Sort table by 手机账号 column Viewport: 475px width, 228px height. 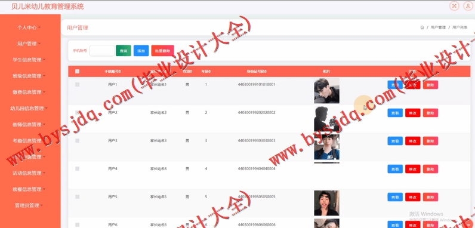tap(112, 72)
